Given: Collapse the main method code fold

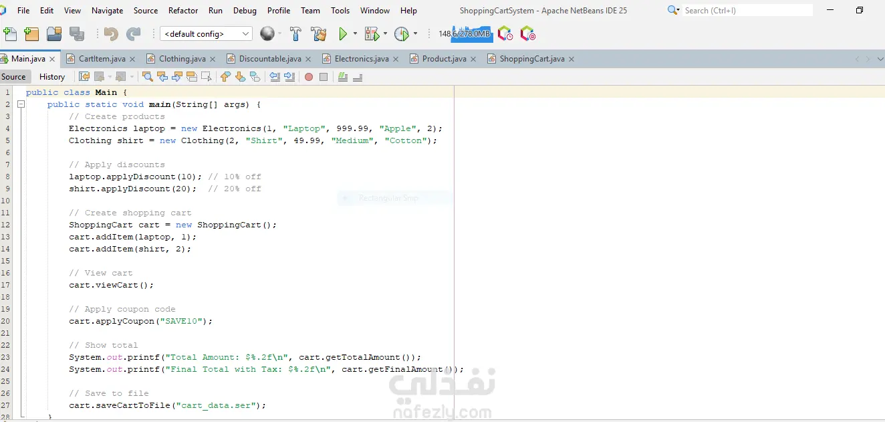Looking at the screenshot, I should [x=21, y=104].
